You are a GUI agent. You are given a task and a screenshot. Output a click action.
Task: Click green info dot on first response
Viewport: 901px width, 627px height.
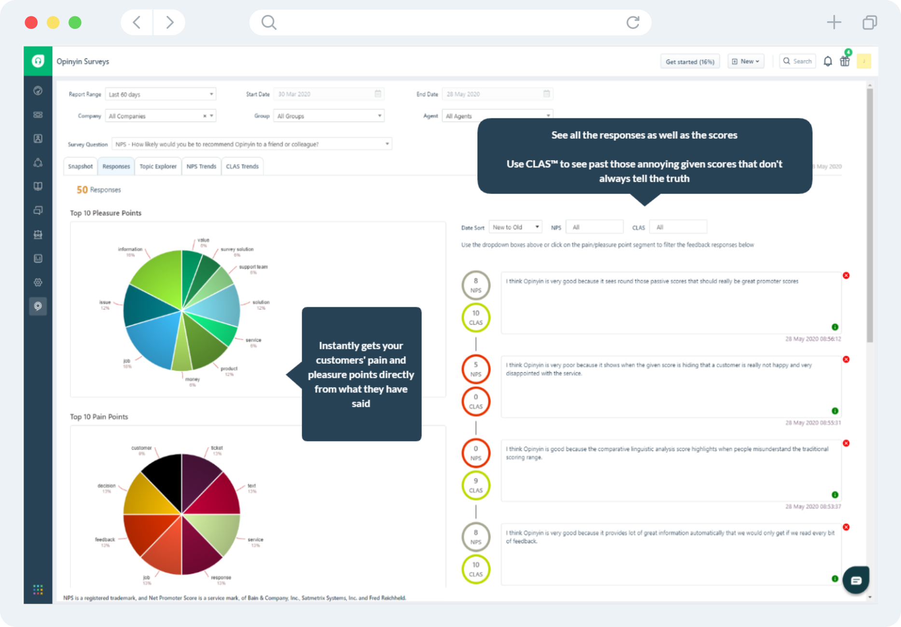coord(835,327)
